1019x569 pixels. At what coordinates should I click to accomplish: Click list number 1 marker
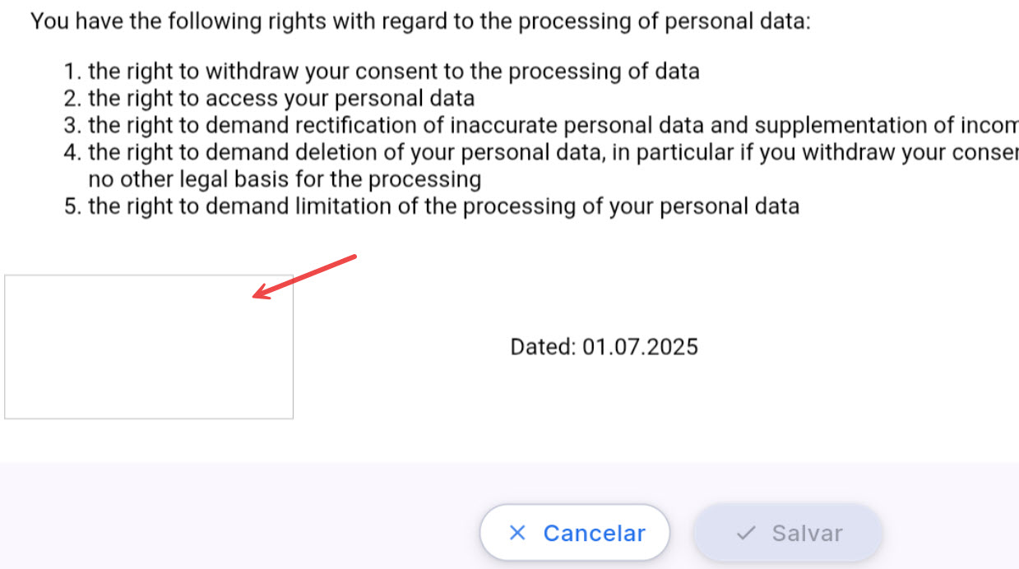[x=72, y=72]
